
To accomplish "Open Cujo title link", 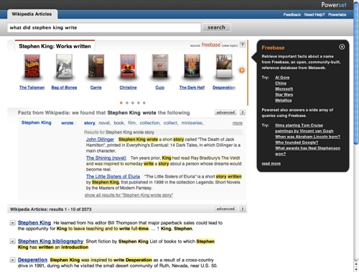I will point(160,88).
